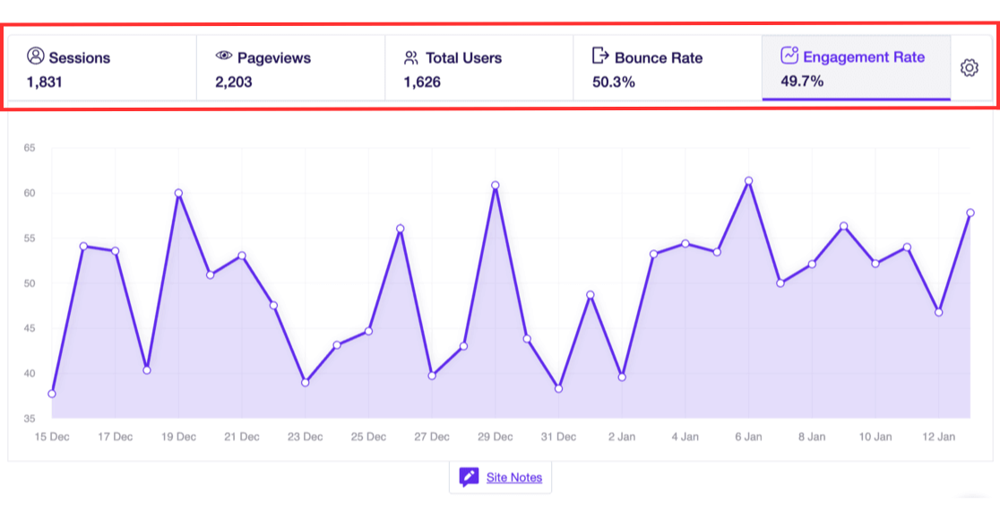The width and height of the screenshot is (1000, 521).
Task: Click the "35" y-axis value
Action: pyautogui.click(x=30, y=419)
